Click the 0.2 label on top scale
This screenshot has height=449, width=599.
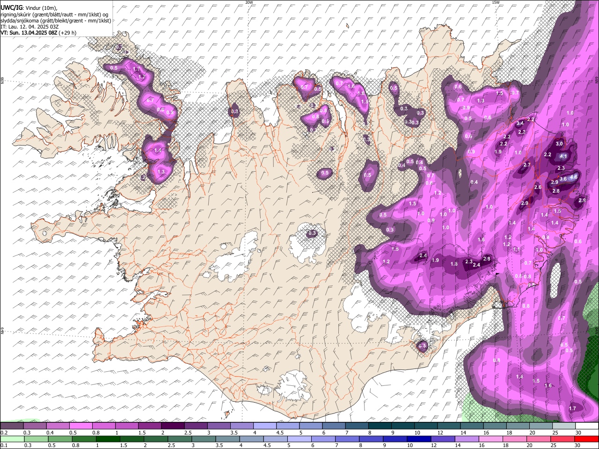coord(4,433)
